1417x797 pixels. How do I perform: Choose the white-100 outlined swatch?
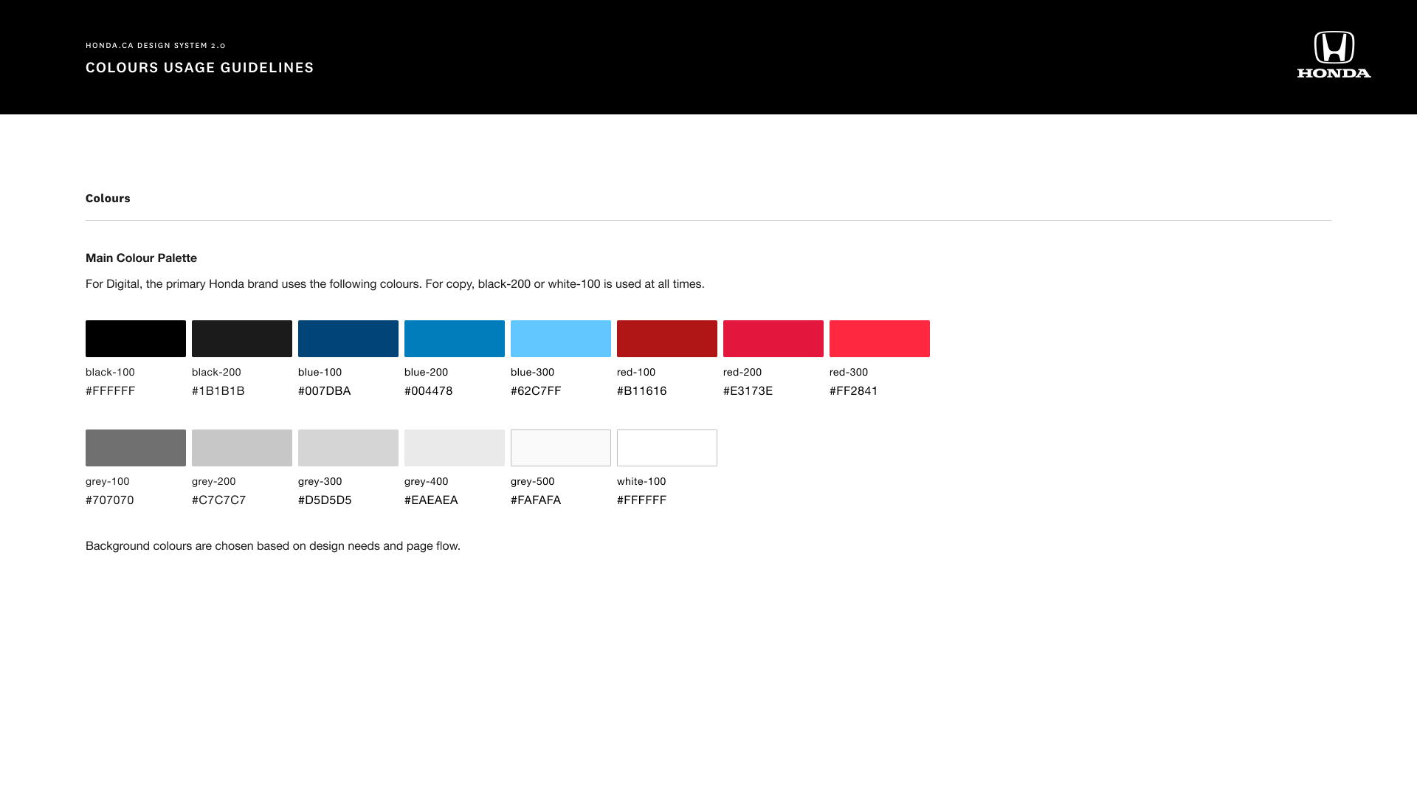coord(667,448)
